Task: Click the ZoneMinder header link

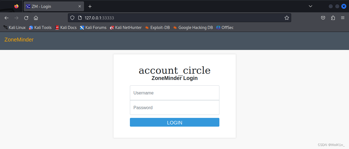Action: coord(19,40)
